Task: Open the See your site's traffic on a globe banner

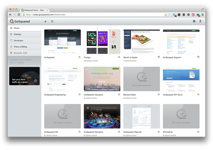Action: (x=24, y=76)
